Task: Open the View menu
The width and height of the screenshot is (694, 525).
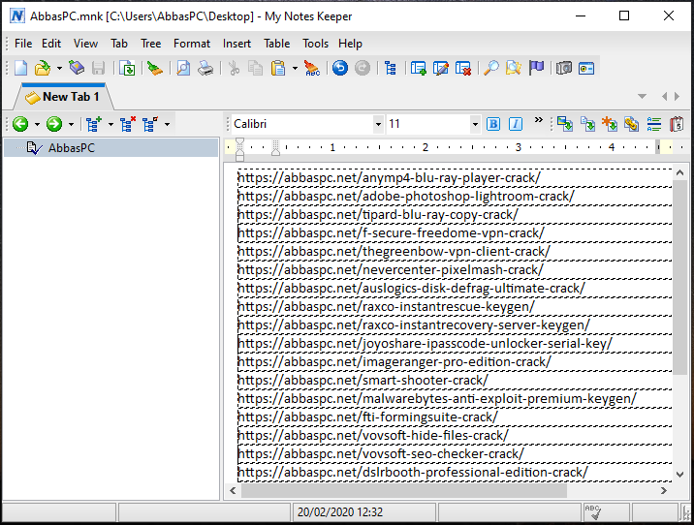Action: [x=85, y=44]
